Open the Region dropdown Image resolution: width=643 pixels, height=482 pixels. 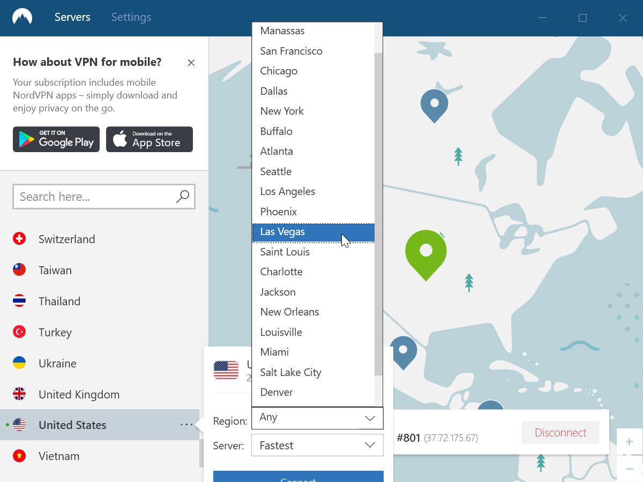point(317,418)
